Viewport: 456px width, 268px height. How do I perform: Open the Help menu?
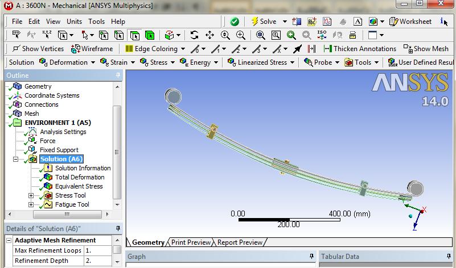118,22
